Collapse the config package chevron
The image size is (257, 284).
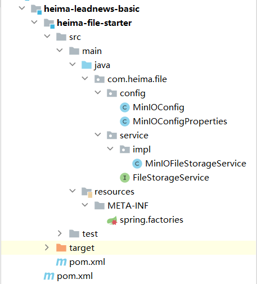tap(98, 92)
